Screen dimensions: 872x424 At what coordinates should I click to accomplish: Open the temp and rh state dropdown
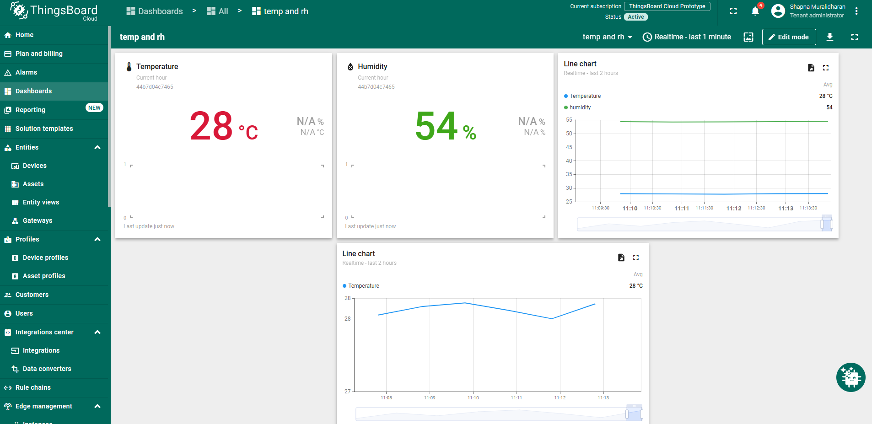coord(607,37)
